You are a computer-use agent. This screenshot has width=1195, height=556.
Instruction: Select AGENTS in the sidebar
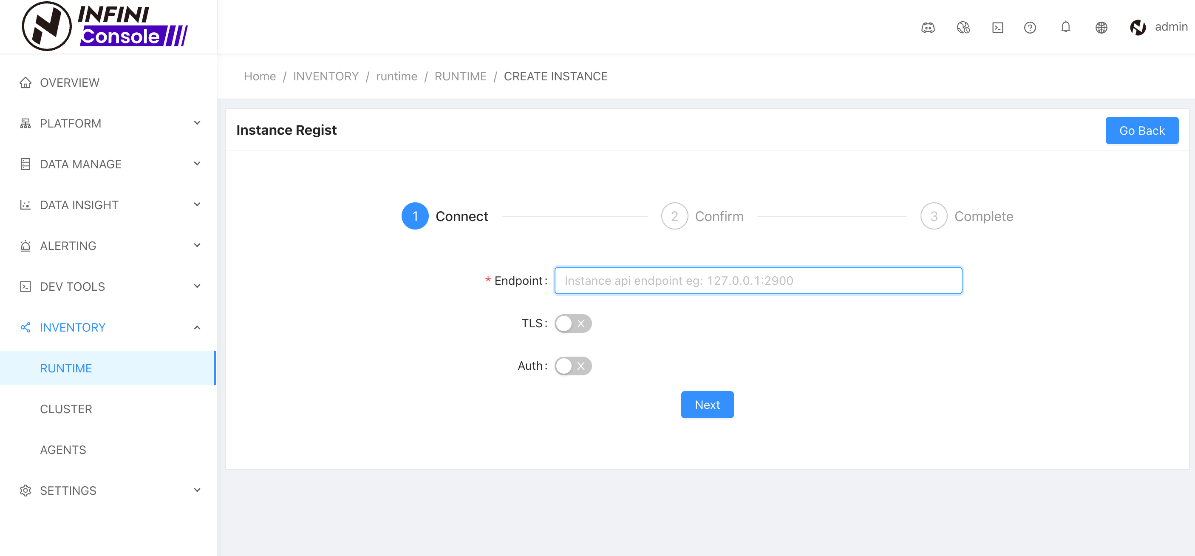pyautogui.click(x=63, y=449)
